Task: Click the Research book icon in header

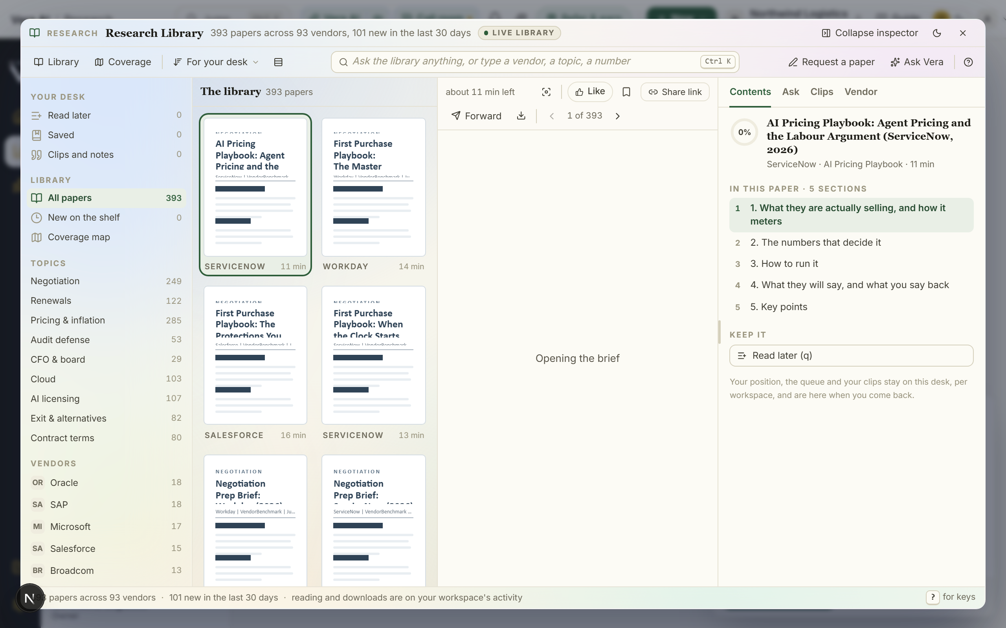Action: click(x=35, y=33)
